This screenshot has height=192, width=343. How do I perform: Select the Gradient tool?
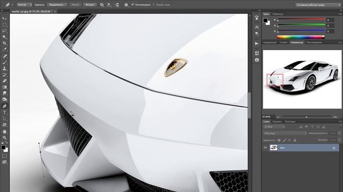click(4, 87)
